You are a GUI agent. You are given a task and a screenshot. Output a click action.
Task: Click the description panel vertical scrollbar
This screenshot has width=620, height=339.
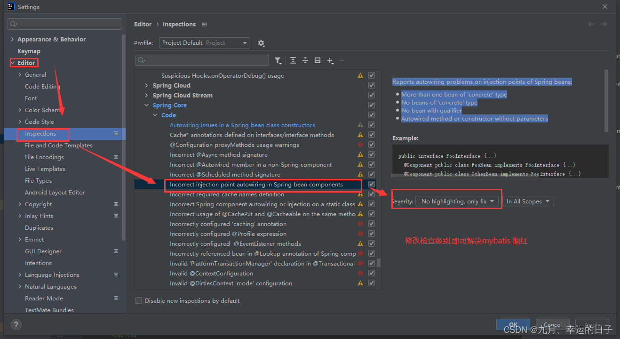(606, 100)
